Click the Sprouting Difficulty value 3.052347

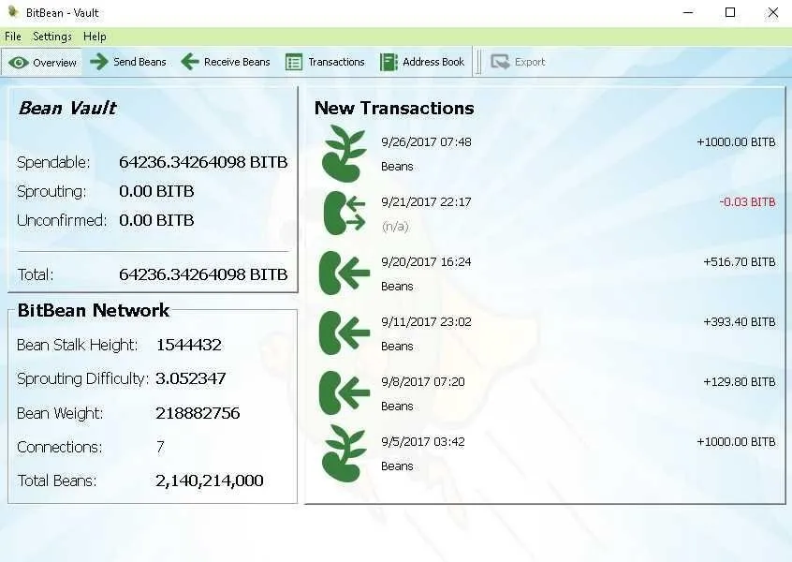tap(190, 378)
